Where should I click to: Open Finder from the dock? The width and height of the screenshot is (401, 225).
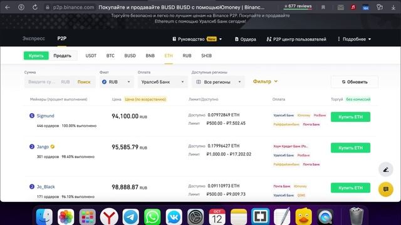coord(44,217)
